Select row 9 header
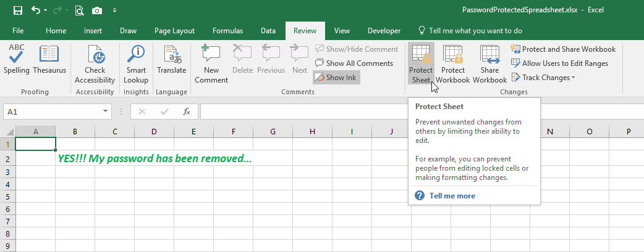The height and width of the screenshot is (252, 644). click(x=7, y=246)
